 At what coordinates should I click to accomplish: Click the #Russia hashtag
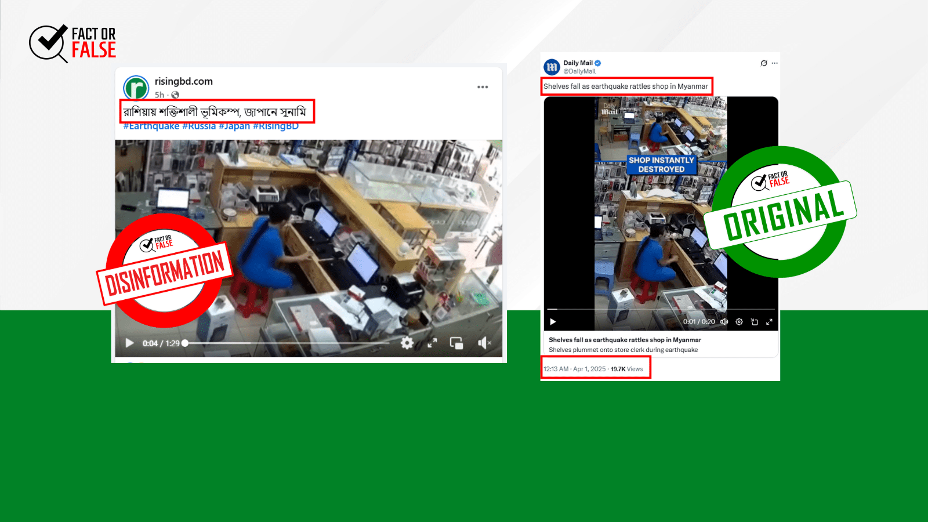tap(199, 126)
